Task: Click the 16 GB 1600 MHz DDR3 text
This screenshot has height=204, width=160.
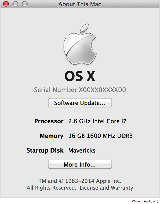Action: coord(101,136)
